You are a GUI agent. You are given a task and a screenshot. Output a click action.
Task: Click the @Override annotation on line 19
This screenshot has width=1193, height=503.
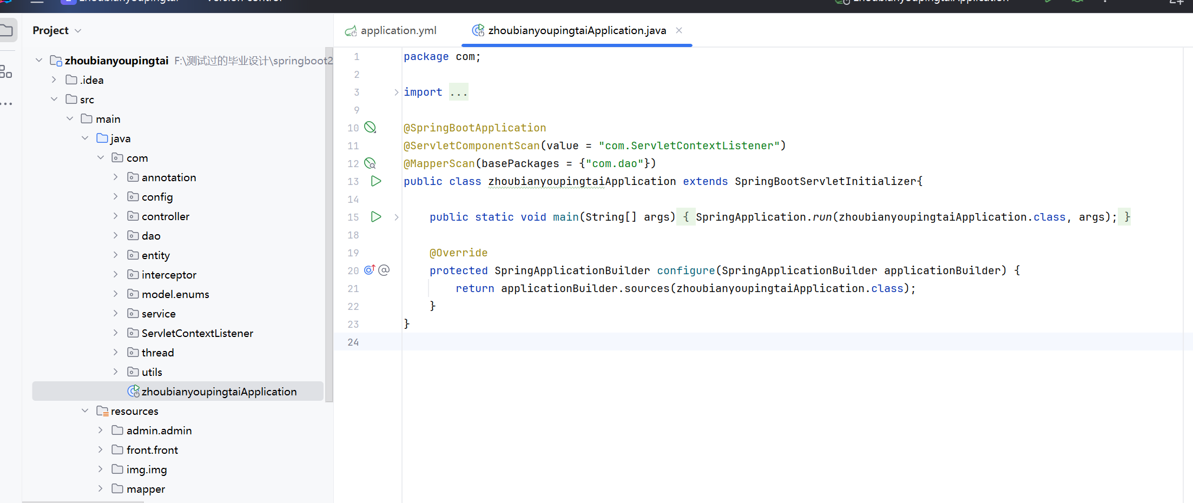point(459,253)
